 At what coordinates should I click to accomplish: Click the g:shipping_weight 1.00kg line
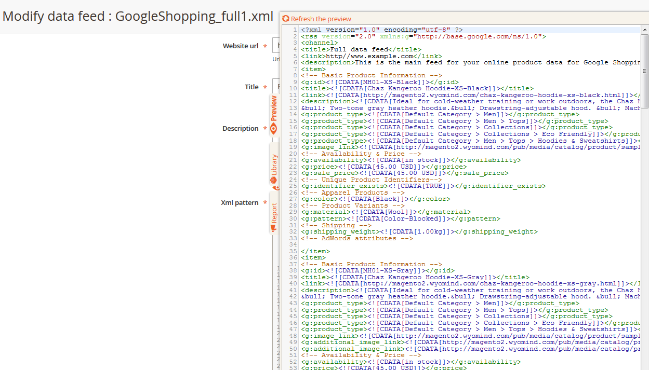coord(419,231)
